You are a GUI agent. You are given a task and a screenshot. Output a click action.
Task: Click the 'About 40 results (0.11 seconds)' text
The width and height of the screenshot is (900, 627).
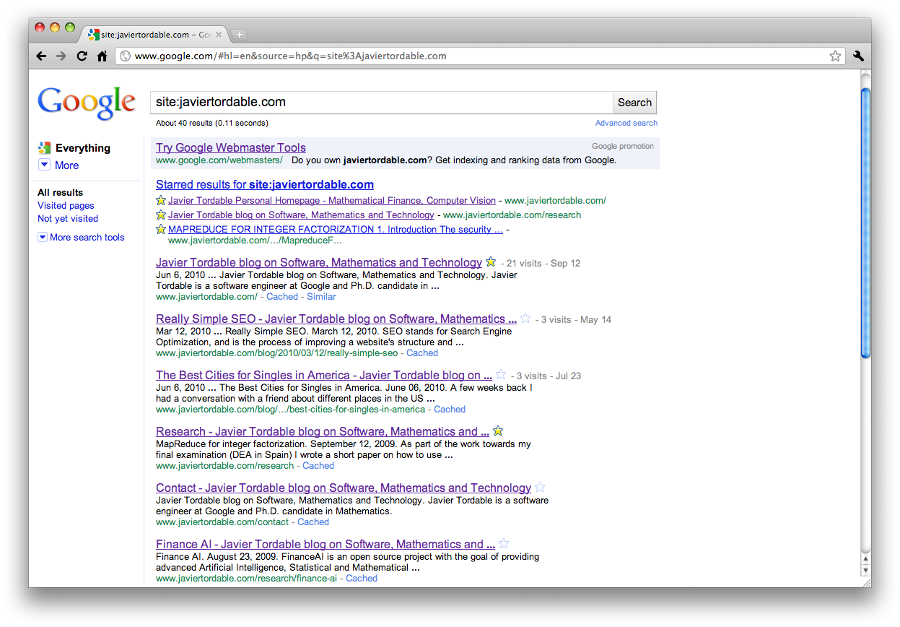pos(212,124)
